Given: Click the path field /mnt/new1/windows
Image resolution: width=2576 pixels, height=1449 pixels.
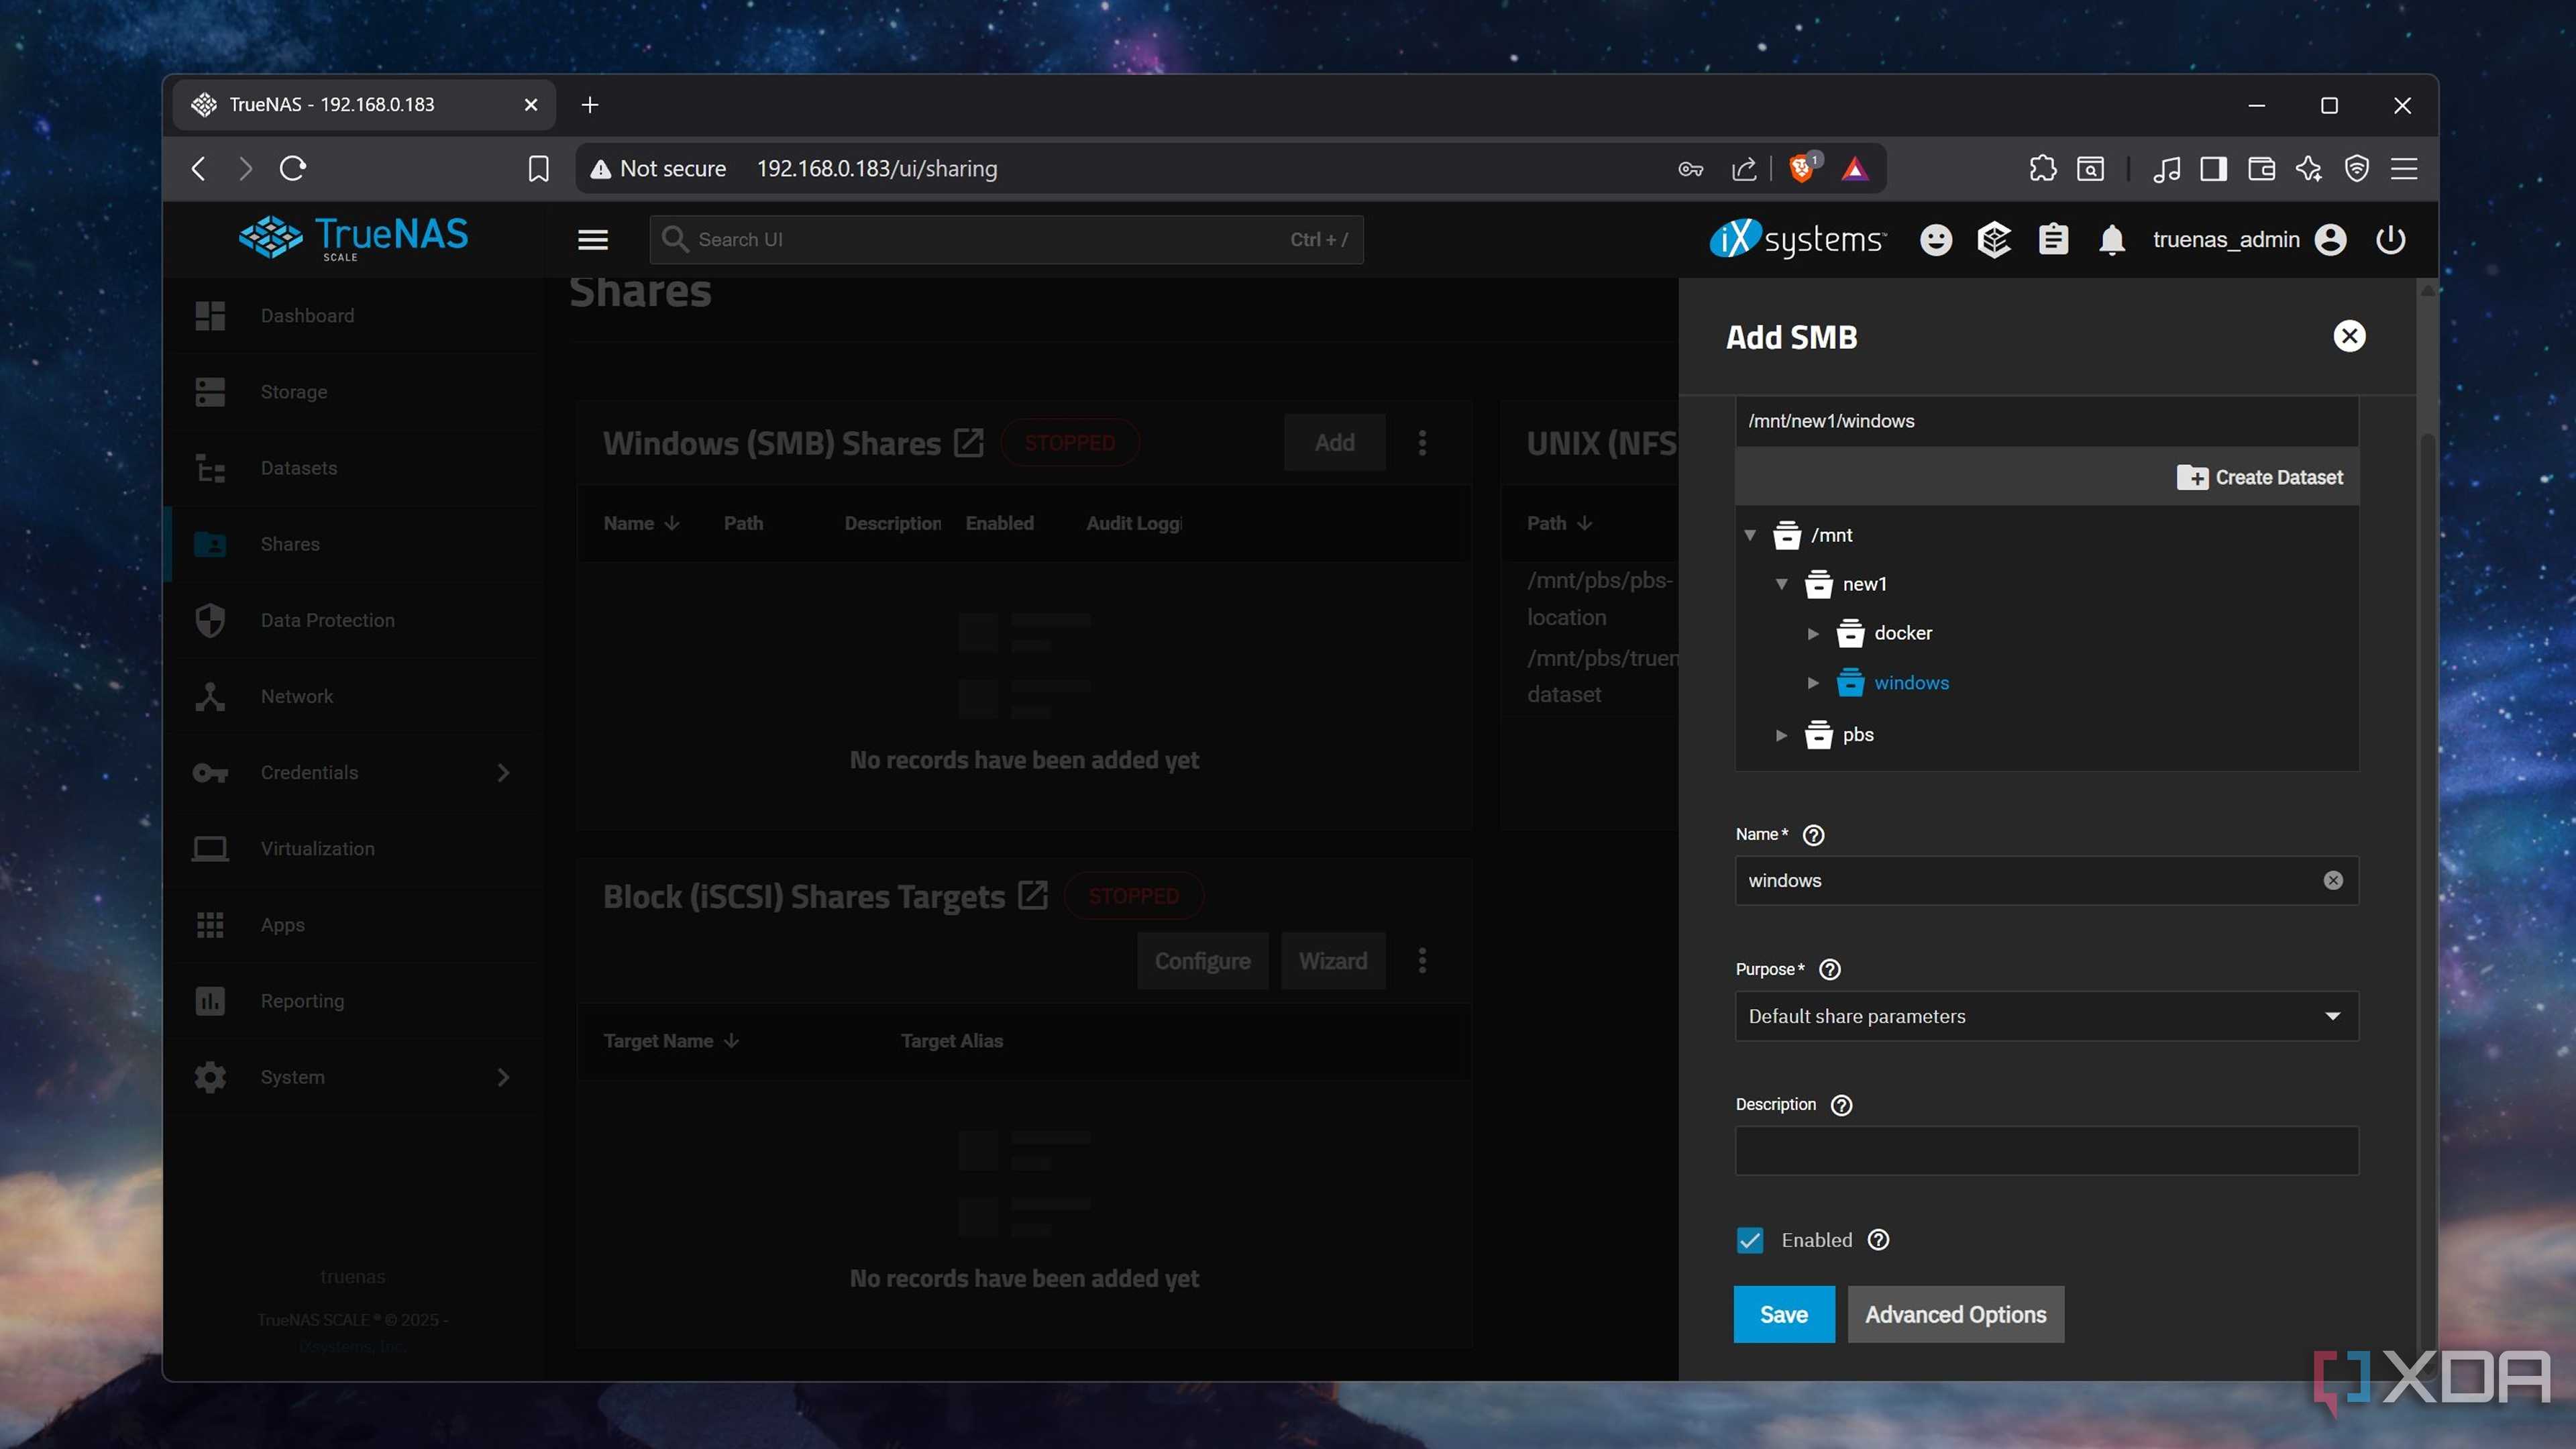Looking at the screenshot, I should pyautogui.click(x=2046, y=421).
